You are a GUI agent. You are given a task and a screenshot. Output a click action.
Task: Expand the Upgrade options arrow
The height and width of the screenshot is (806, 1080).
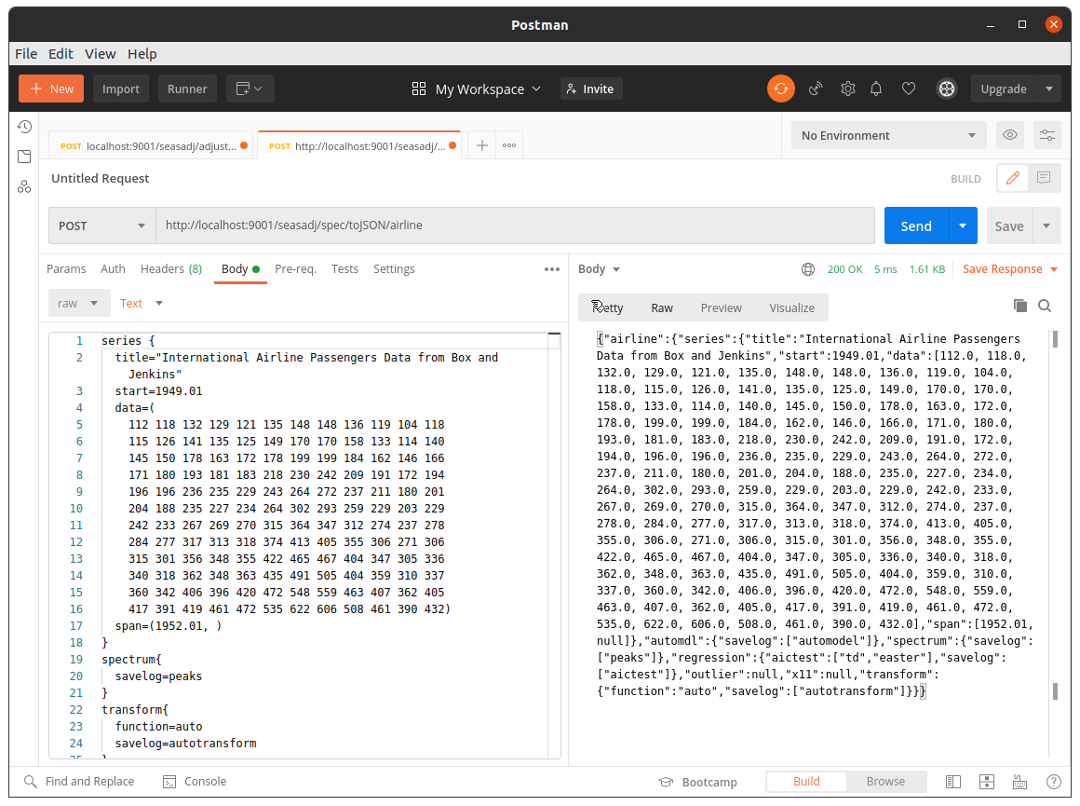pyautogui.click(x=1049, y=89)
